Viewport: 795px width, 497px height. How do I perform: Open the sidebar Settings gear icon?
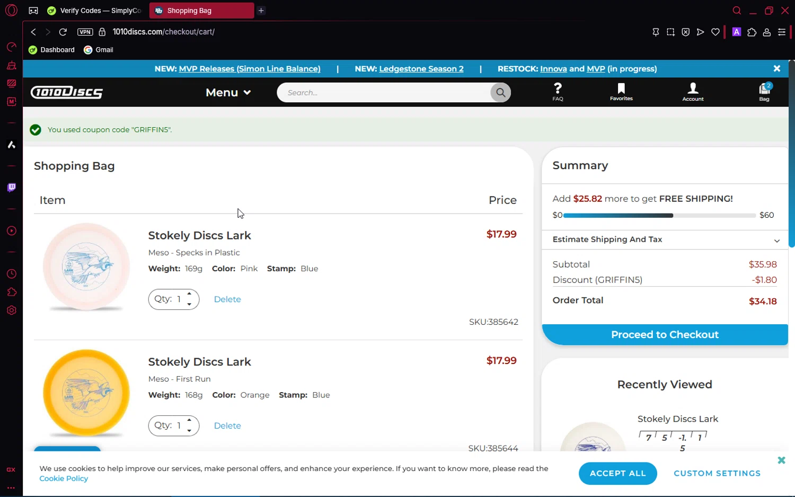tap(11, 310)
